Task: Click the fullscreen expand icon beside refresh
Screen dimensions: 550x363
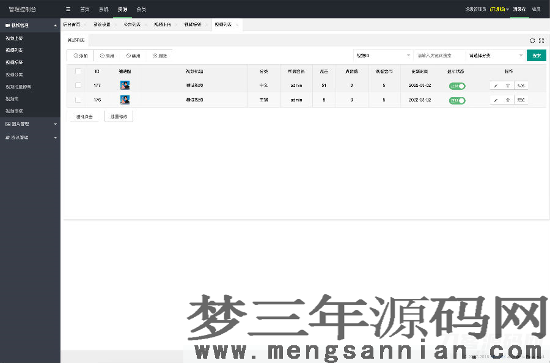Action: 541,40
